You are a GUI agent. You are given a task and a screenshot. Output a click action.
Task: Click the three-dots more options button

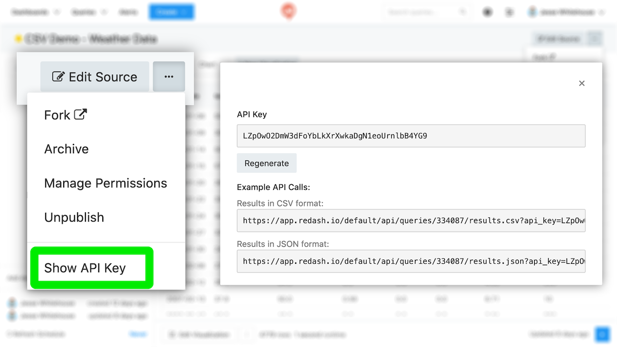tap(169, 77)
